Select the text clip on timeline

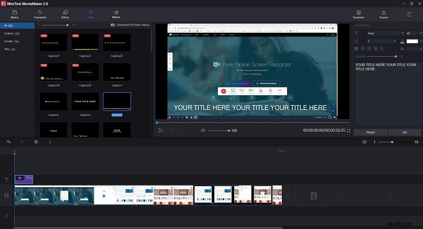[x=24, y=179]
